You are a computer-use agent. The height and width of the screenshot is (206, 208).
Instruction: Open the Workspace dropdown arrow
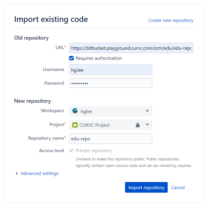(147, 111)
